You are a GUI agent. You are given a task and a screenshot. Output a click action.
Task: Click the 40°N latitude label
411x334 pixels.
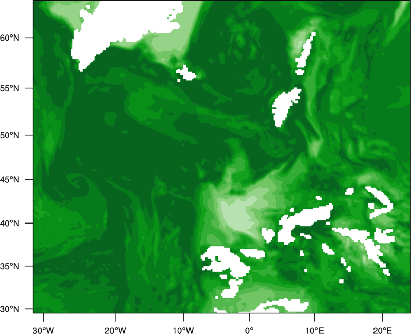coord(10,224)
